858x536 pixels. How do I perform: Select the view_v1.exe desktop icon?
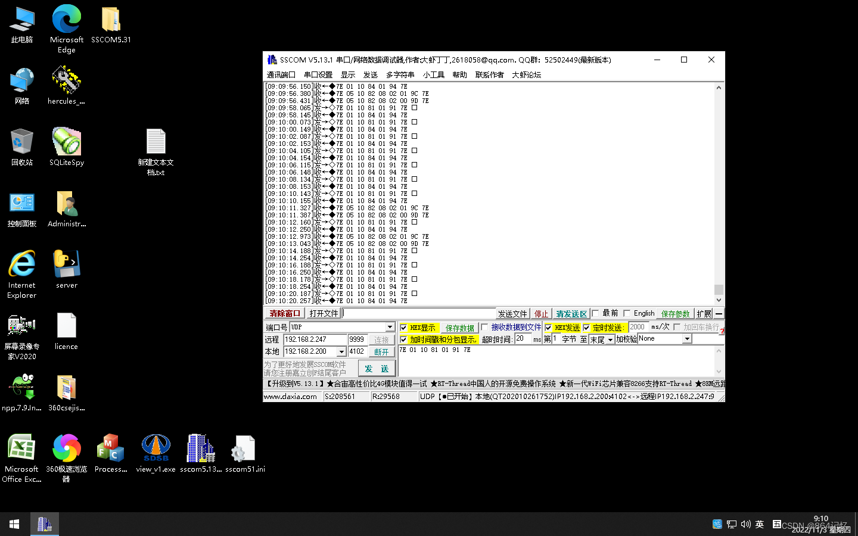tap(156, 453)
